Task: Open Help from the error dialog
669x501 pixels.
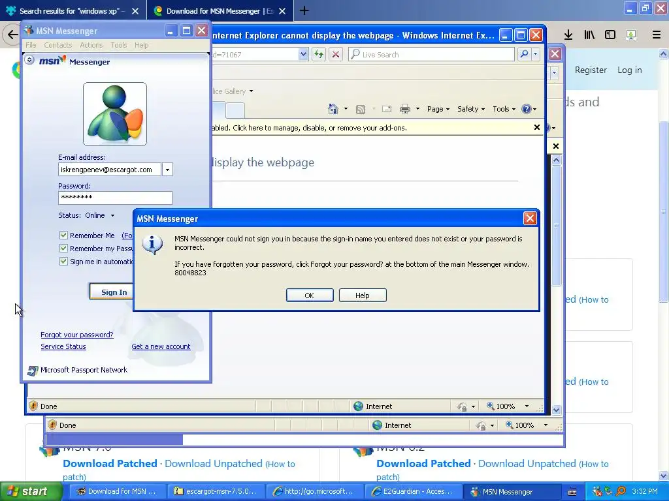Action: [x=363, y=296]
